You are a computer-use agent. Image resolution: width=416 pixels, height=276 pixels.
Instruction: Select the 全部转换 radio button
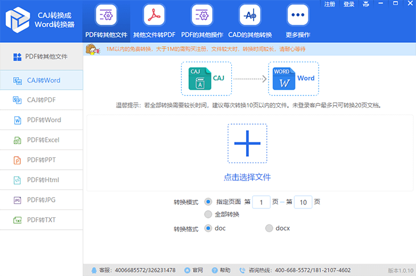click(x=208, y=214)
